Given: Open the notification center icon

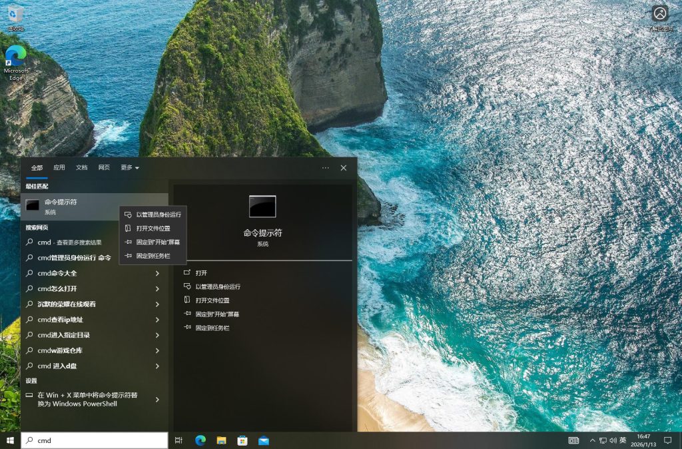Looking at the screenshot, I should [667, 440].
